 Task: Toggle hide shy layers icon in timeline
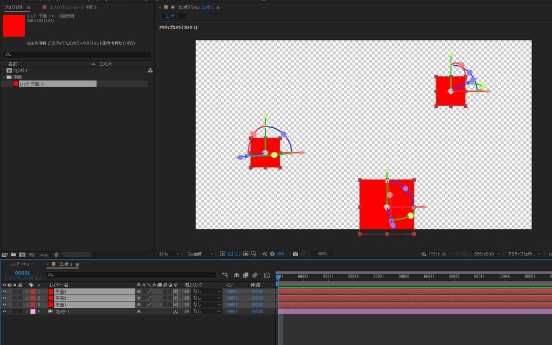coord(237,275)
